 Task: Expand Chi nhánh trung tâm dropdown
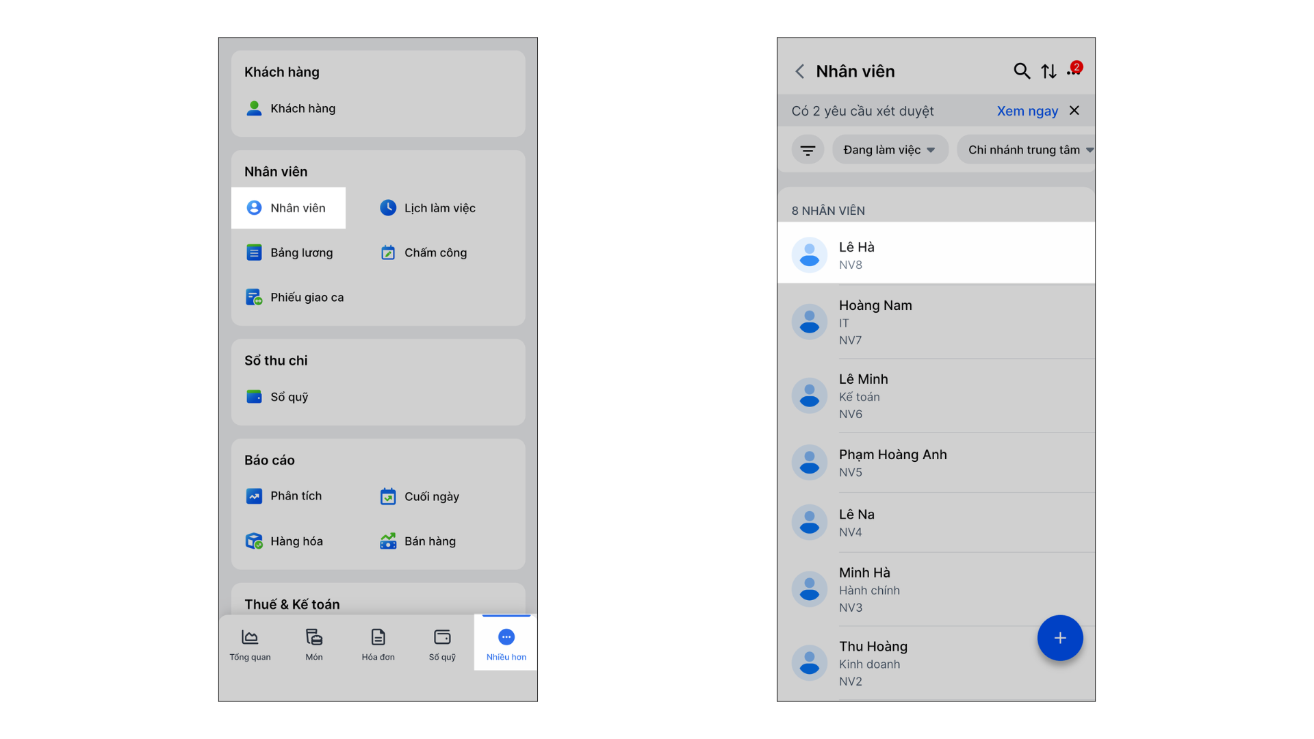tap(1026, 150)
